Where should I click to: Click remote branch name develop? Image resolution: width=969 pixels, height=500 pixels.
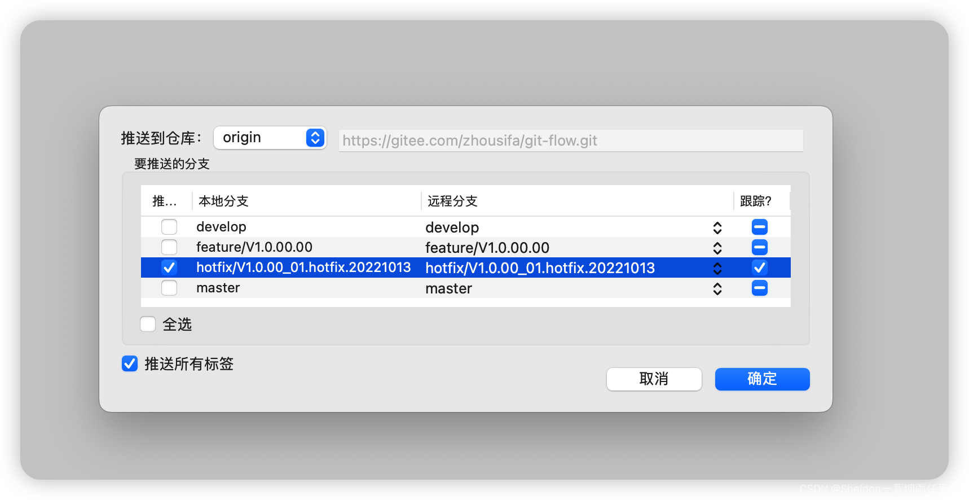coord(452,227)
